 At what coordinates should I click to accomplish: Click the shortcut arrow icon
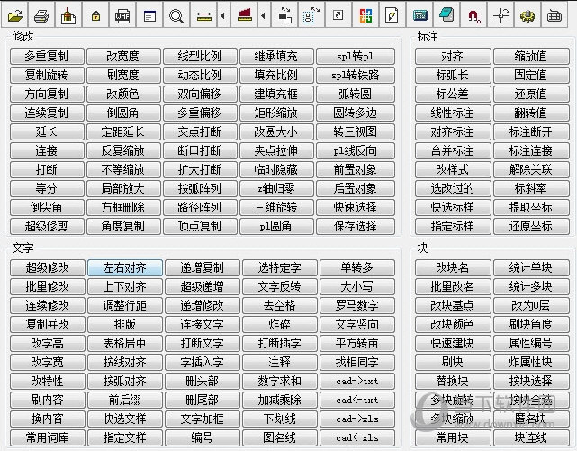coord(338,15)
